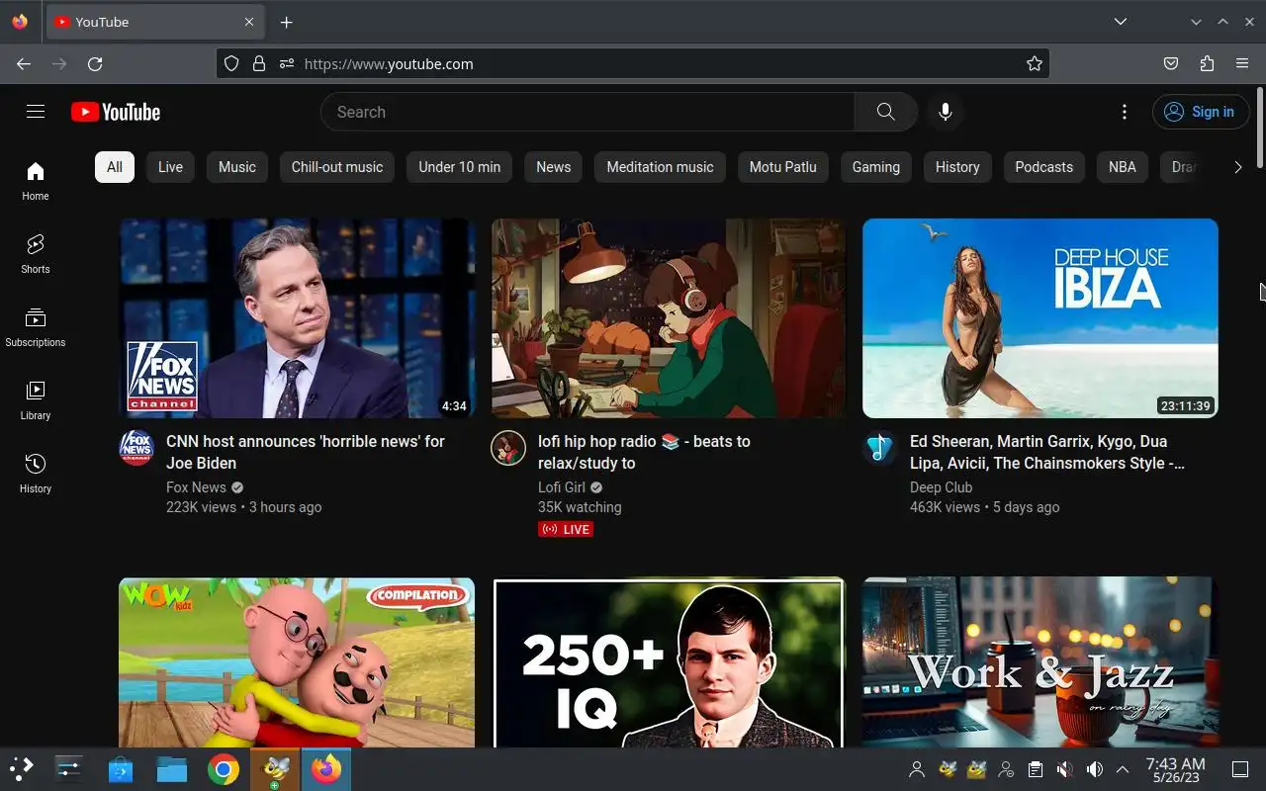1266x791 pixels.
Task: Open the Fox News video thumbnail
Action: point(297,318)
